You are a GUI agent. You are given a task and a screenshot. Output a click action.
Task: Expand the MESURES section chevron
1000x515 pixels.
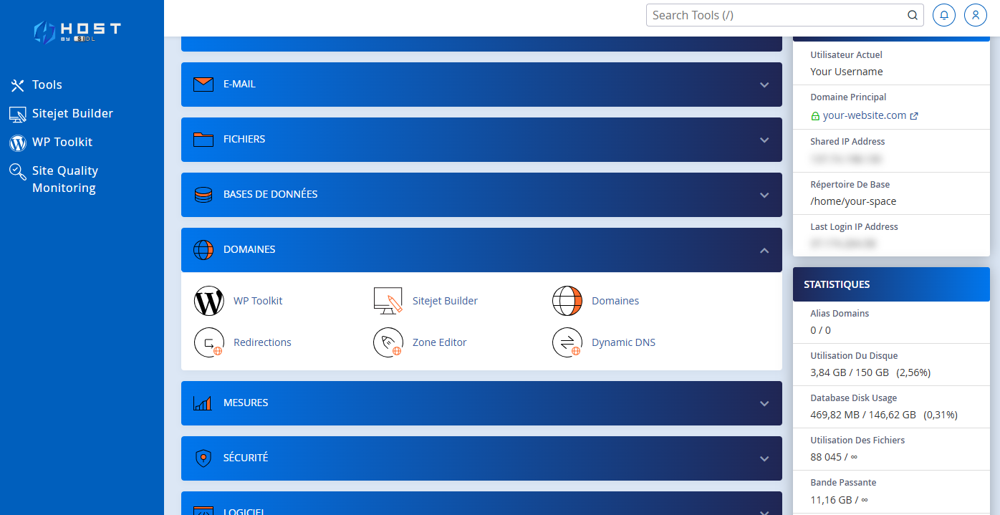pos(764,403)
